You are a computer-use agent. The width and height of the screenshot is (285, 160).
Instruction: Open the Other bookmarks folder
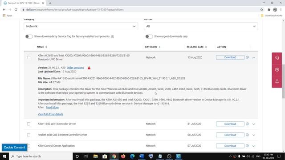pos(272,16)
